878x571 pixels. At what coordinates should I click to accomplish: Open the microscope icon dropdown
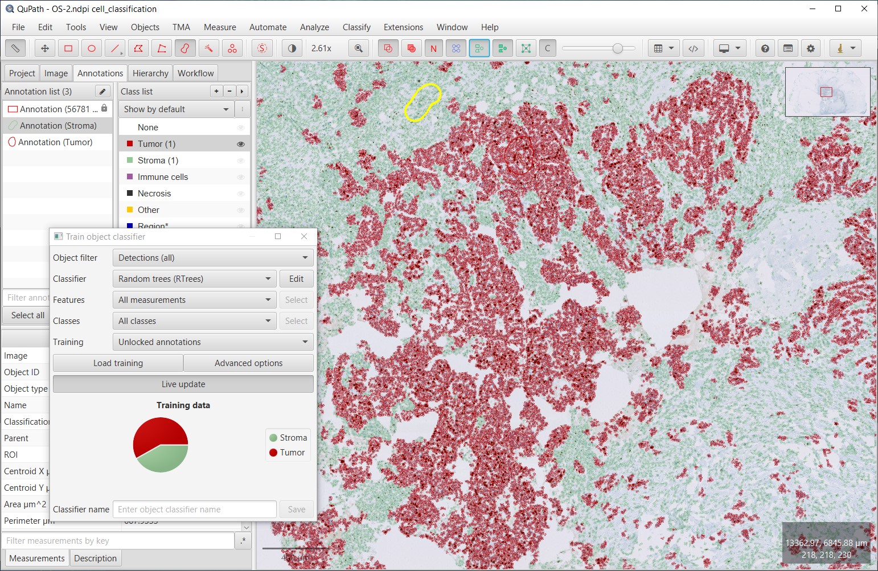click(x=845, y=48)
